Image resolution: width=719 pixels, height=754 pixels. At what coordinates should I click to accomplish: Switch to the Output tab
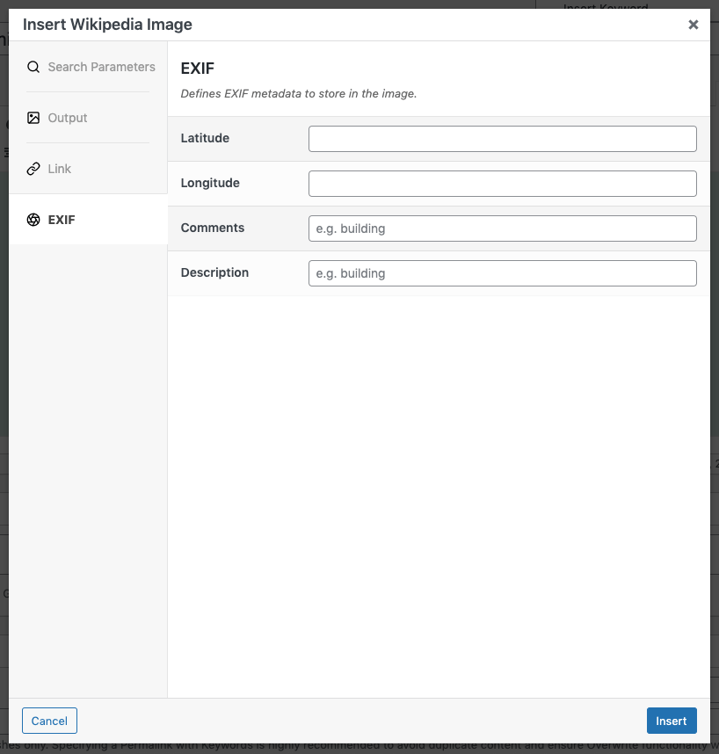(88, 118)
